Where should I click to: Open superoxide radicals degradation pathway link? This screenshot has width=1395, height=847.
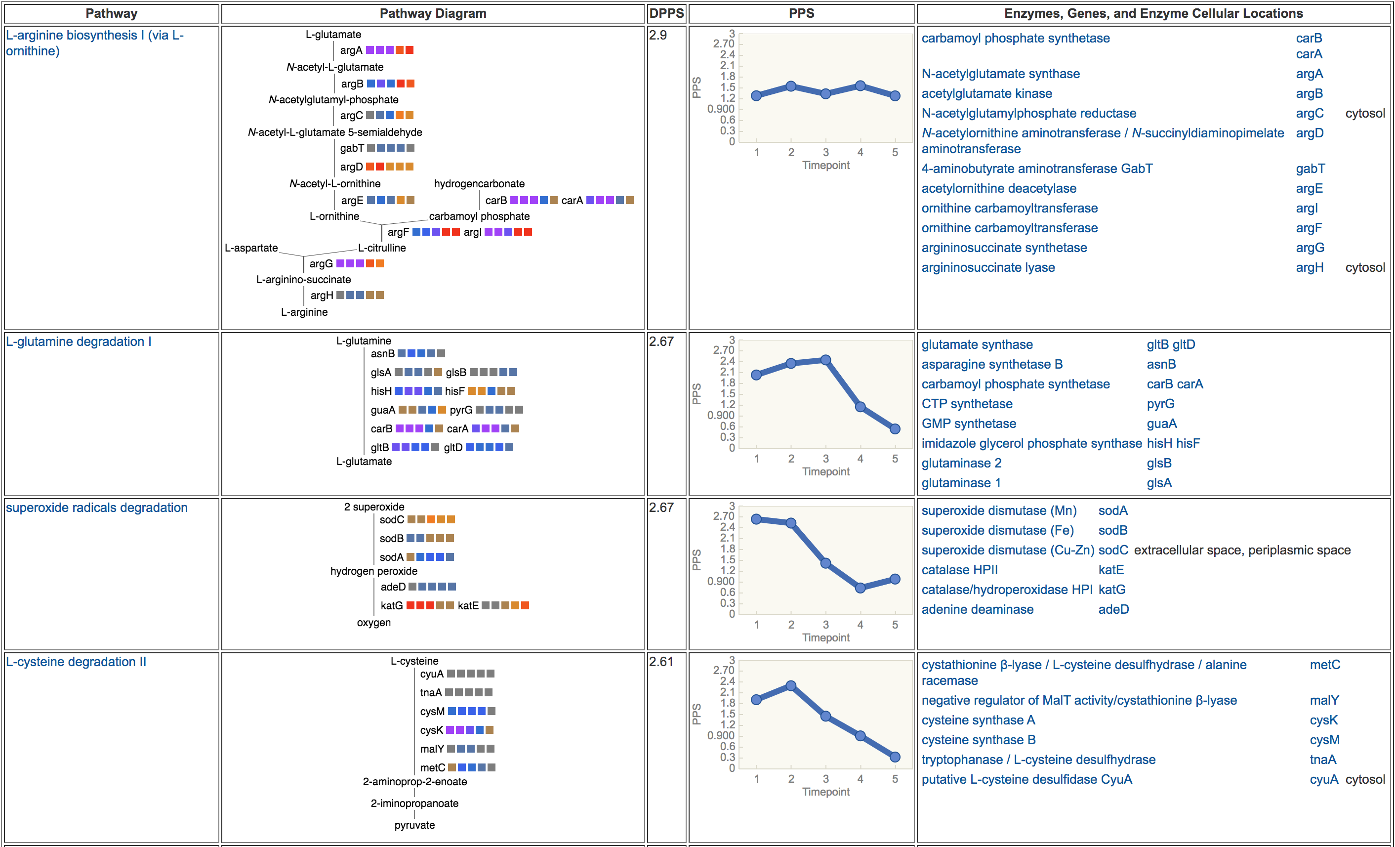pyautogui.click(x=97, y=508)
